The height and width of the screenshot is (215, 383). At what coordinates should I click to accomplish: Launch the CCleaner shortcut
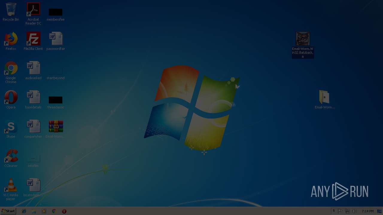pos(11,158)
